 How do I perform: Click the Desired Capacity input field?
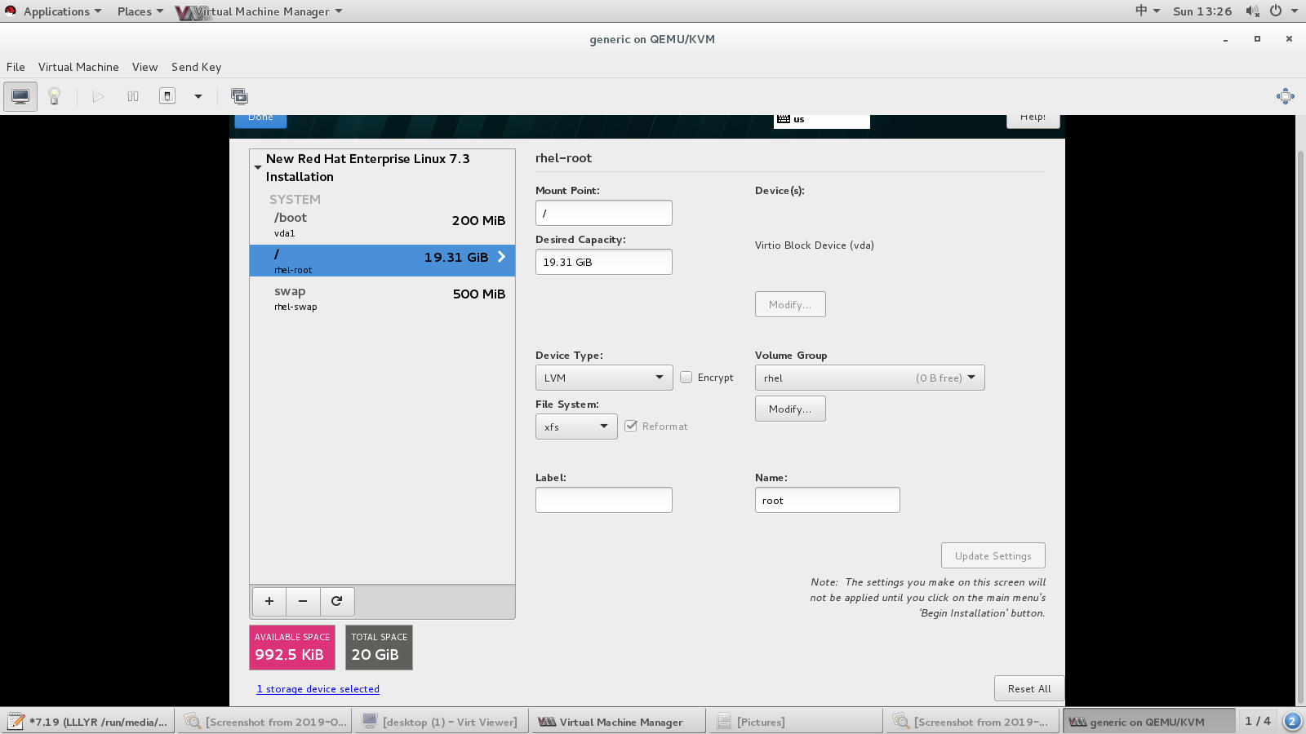coord(604,262)
